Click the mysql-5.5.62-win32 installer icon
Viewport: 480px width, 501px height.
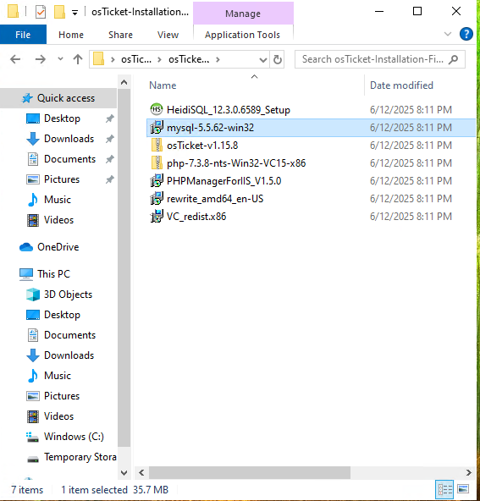pos(157,128)
